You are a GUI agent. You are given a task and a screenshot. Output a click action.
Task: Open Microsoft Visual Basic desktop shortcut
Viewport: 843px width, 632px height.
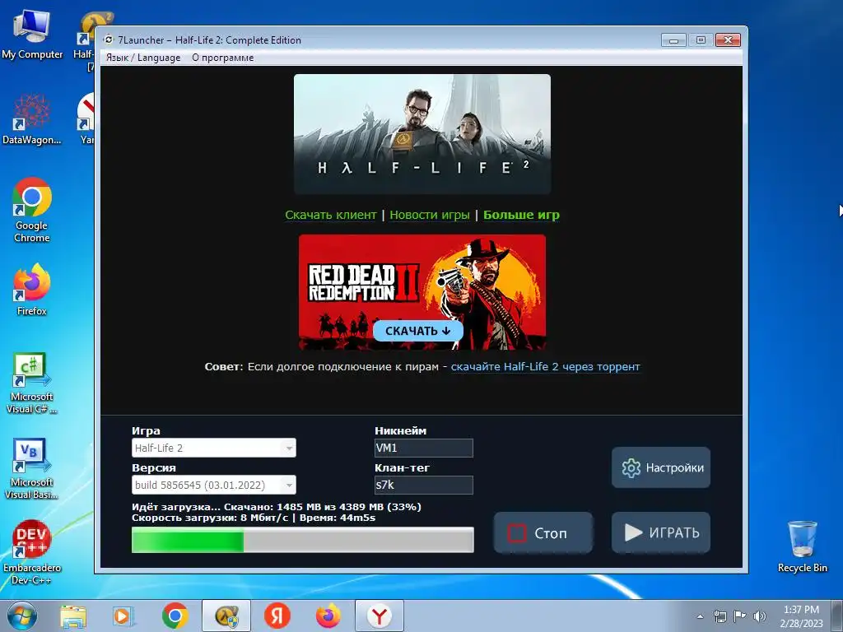pos(32,468)
